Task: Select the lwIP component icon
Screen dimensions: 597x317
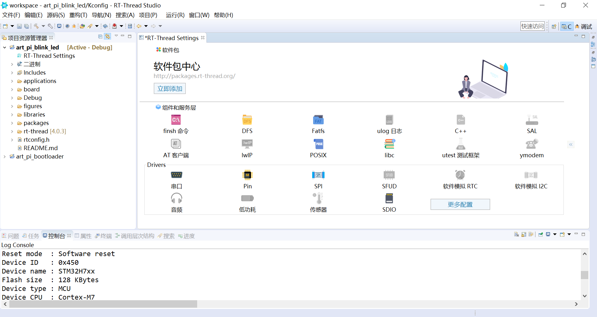Action: [247, 144]
